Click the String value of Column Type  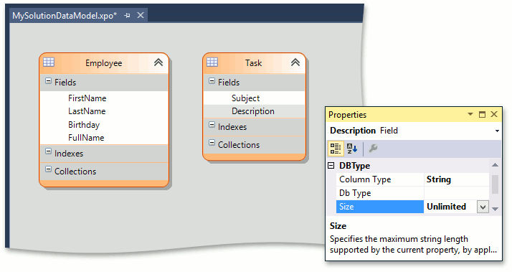pos(439,179)
